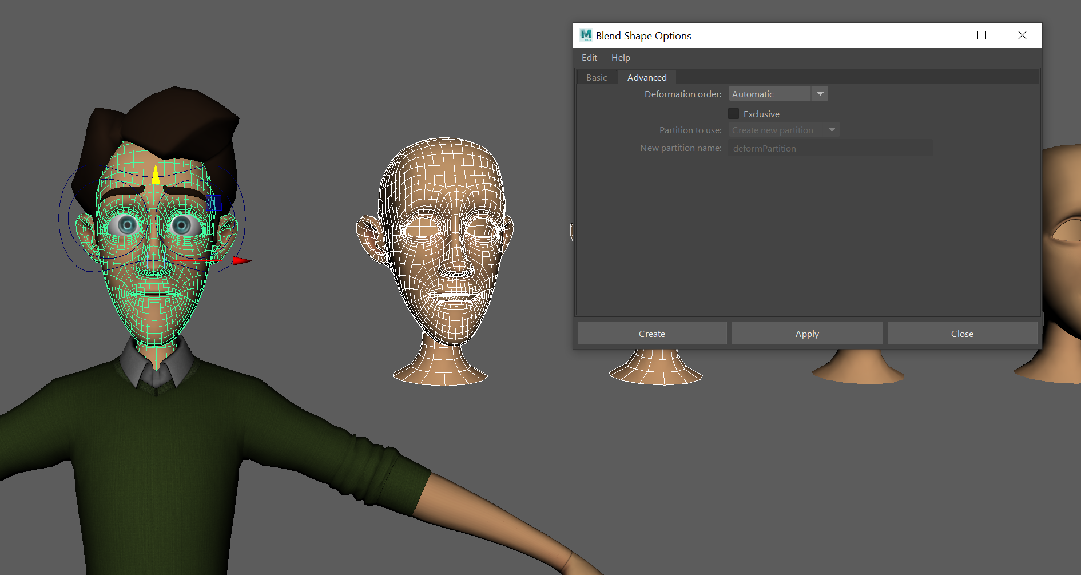Click the Close button at dialog bottom
1081x575 pixels.
[x=962, y=334]
